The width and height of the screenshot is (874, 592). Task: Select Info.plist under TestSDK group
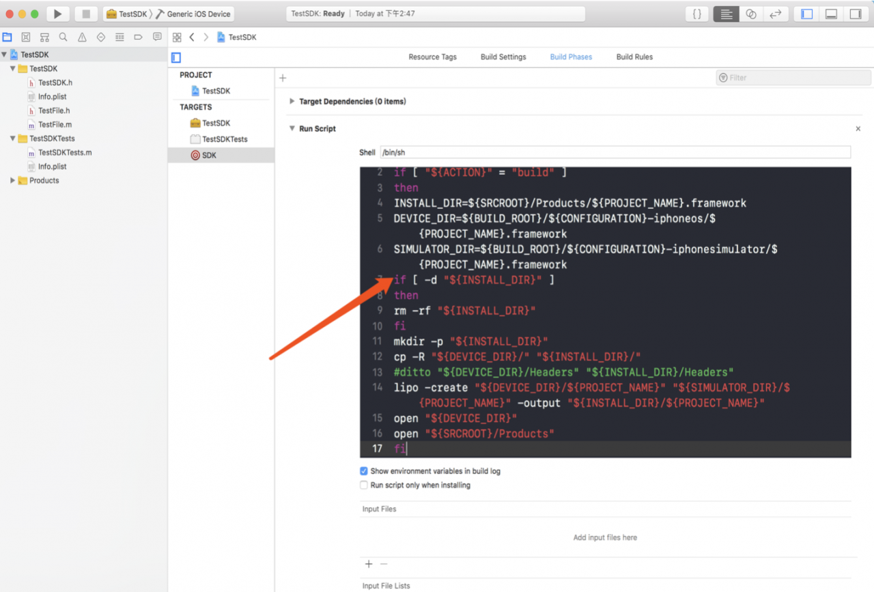click(x=53, y=96)
